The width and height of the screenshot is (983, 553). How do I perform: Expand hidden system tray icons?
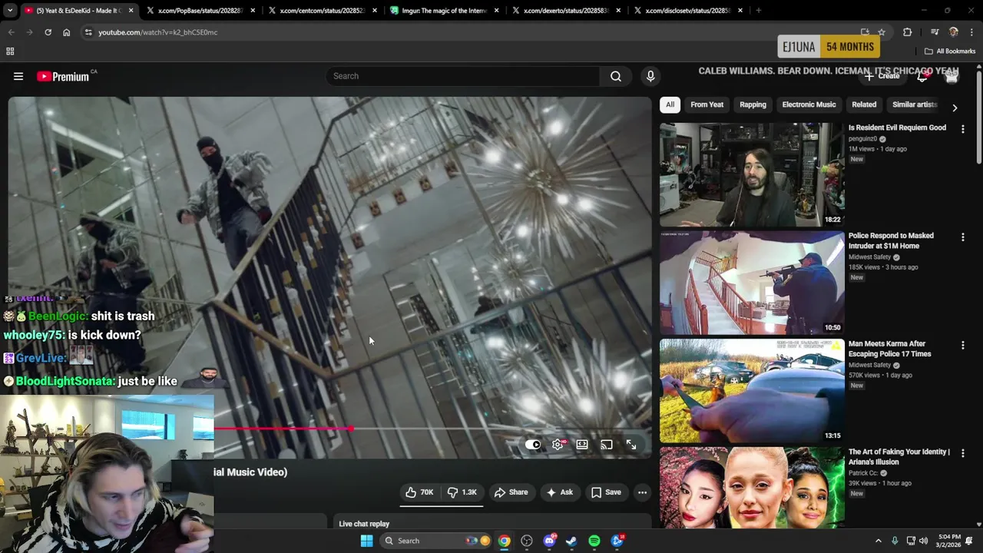coord(879,541)
